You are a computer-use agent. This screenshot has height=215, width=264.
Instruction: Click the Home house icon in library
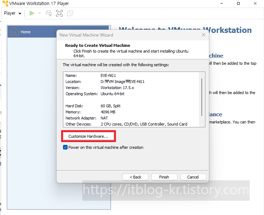[14, 31]
